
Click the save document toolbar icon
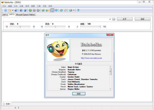pos(16,10)
